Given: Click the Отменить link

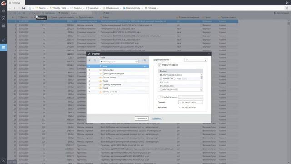Looking at the screenshot, I should coord(157,118).
